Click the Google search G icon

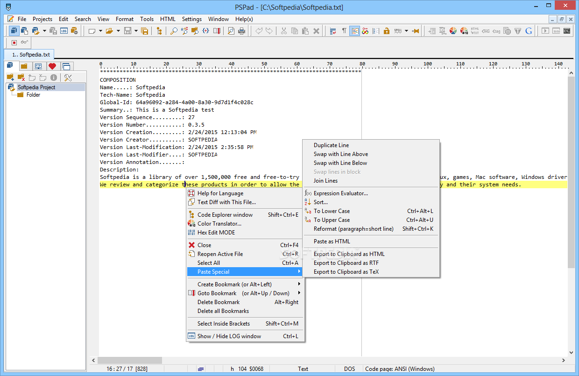pyautogui.click(x=529, y=31)
